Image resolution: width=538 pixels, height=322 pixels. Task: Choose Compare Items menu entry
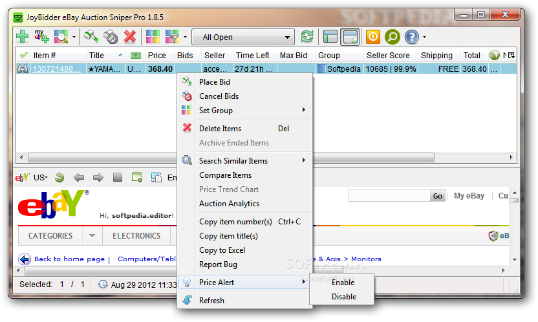(x=244, y=175)
